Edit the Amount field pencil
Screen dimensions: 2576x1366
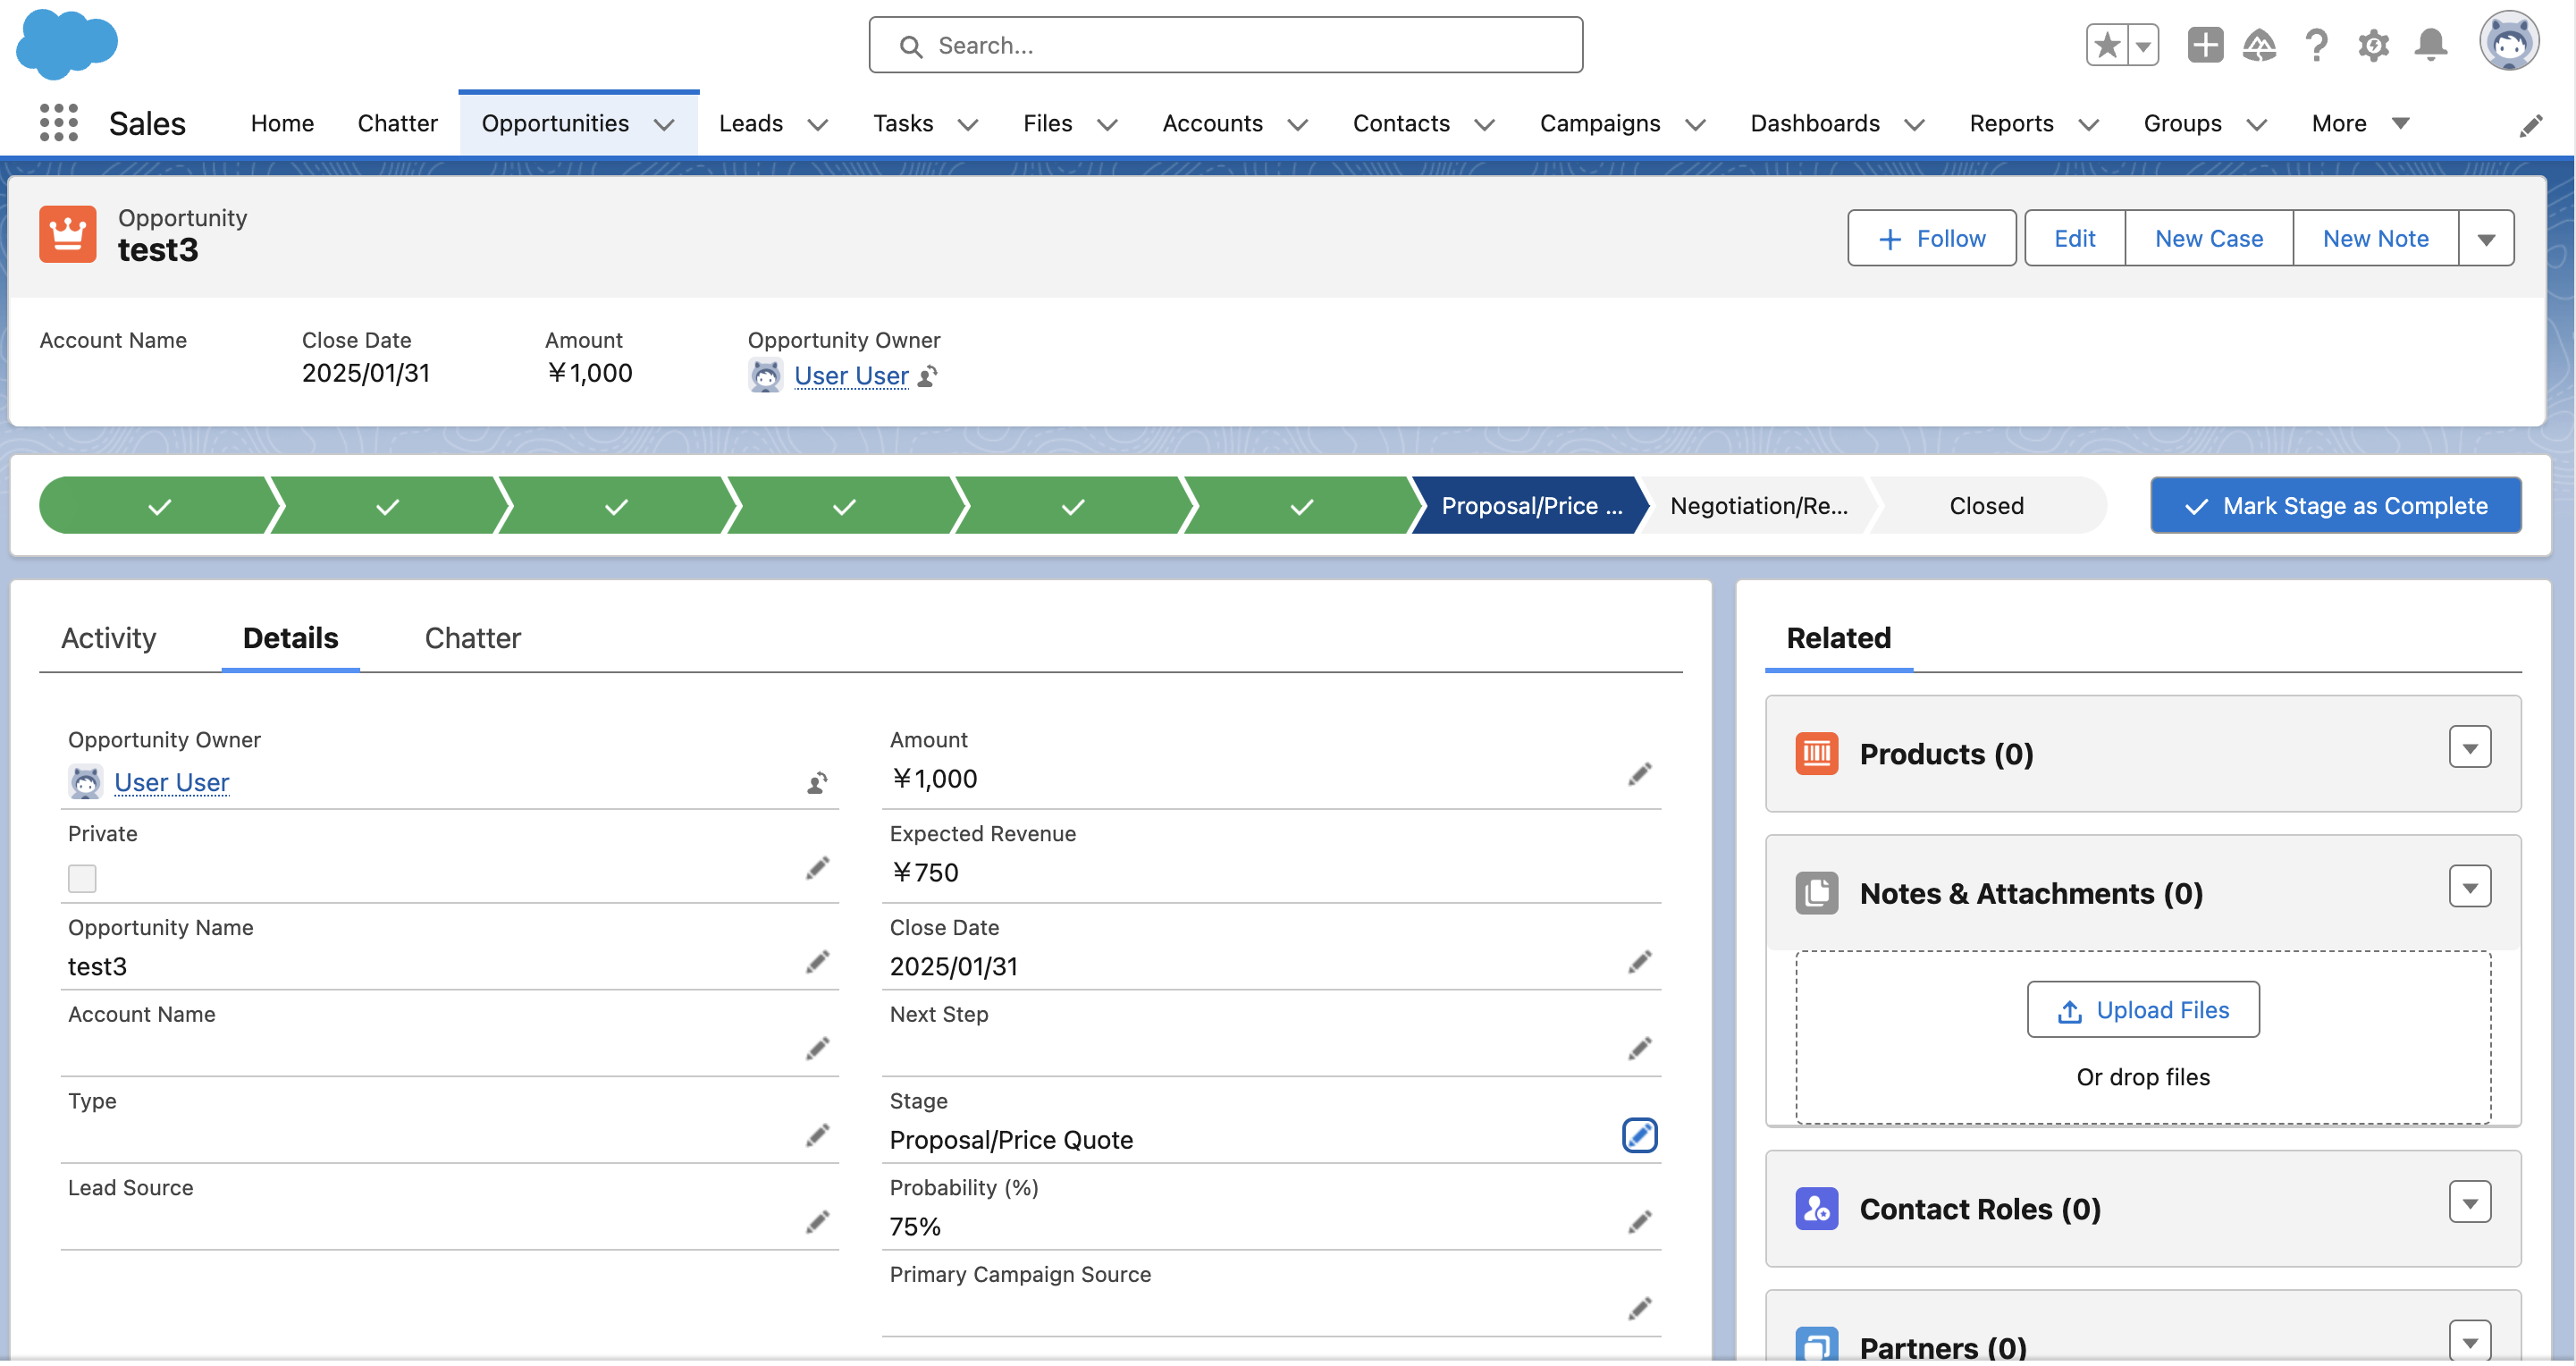(1639, 775)
